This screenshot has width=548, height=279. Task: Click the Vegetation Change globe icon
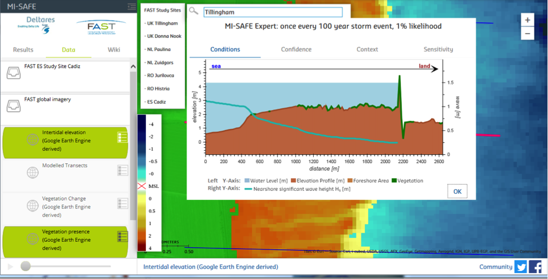[x=33, y=206]
